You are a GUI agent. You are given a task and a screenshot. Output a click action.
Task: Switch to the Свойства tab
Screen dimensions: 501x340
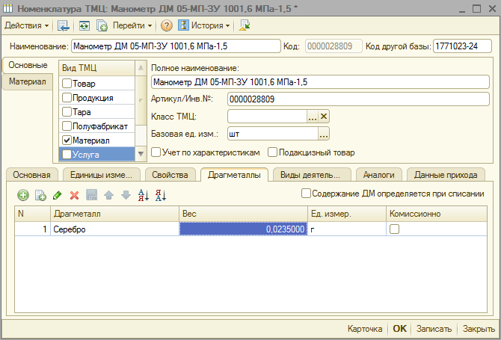point(170,175)
